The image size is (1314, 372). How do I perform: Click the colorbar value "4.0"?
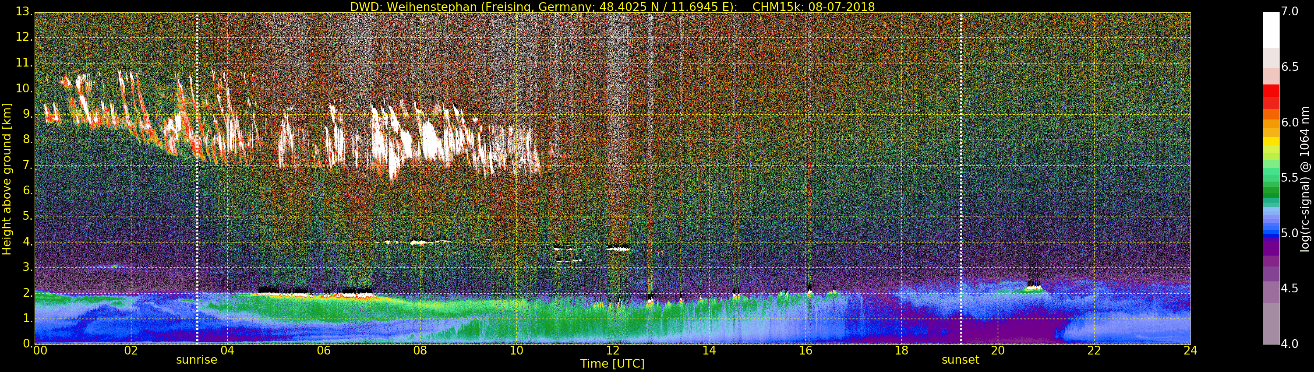pyautogui.click(x=1290, y=344)
